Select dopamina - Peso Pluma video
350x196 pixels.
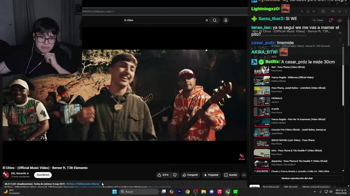[x=297, y=164]
